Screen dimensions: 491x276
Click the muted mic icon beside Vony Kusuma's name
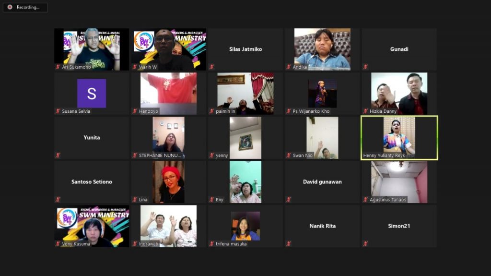pyautogui.click(x=58, y=244)
